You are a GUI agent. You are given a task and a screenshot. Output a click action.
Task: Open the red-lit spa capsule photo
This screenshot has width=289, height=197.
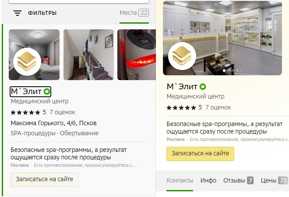[136, 55]
